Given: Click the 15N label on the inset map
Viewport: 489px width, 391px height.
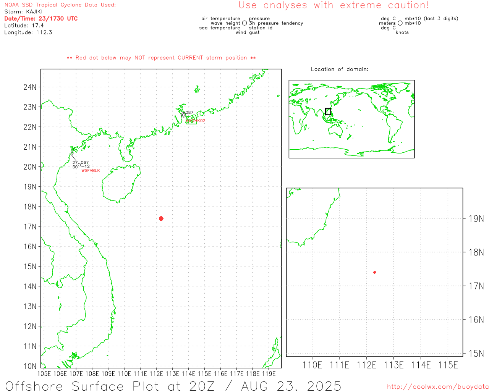Looking at the screenshot, I should [476, 353].
